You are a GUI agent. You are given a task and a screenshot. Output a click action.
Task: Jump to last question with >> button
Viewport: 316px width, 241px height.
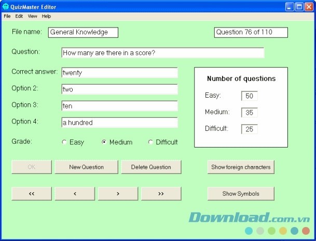click(161, 194)
